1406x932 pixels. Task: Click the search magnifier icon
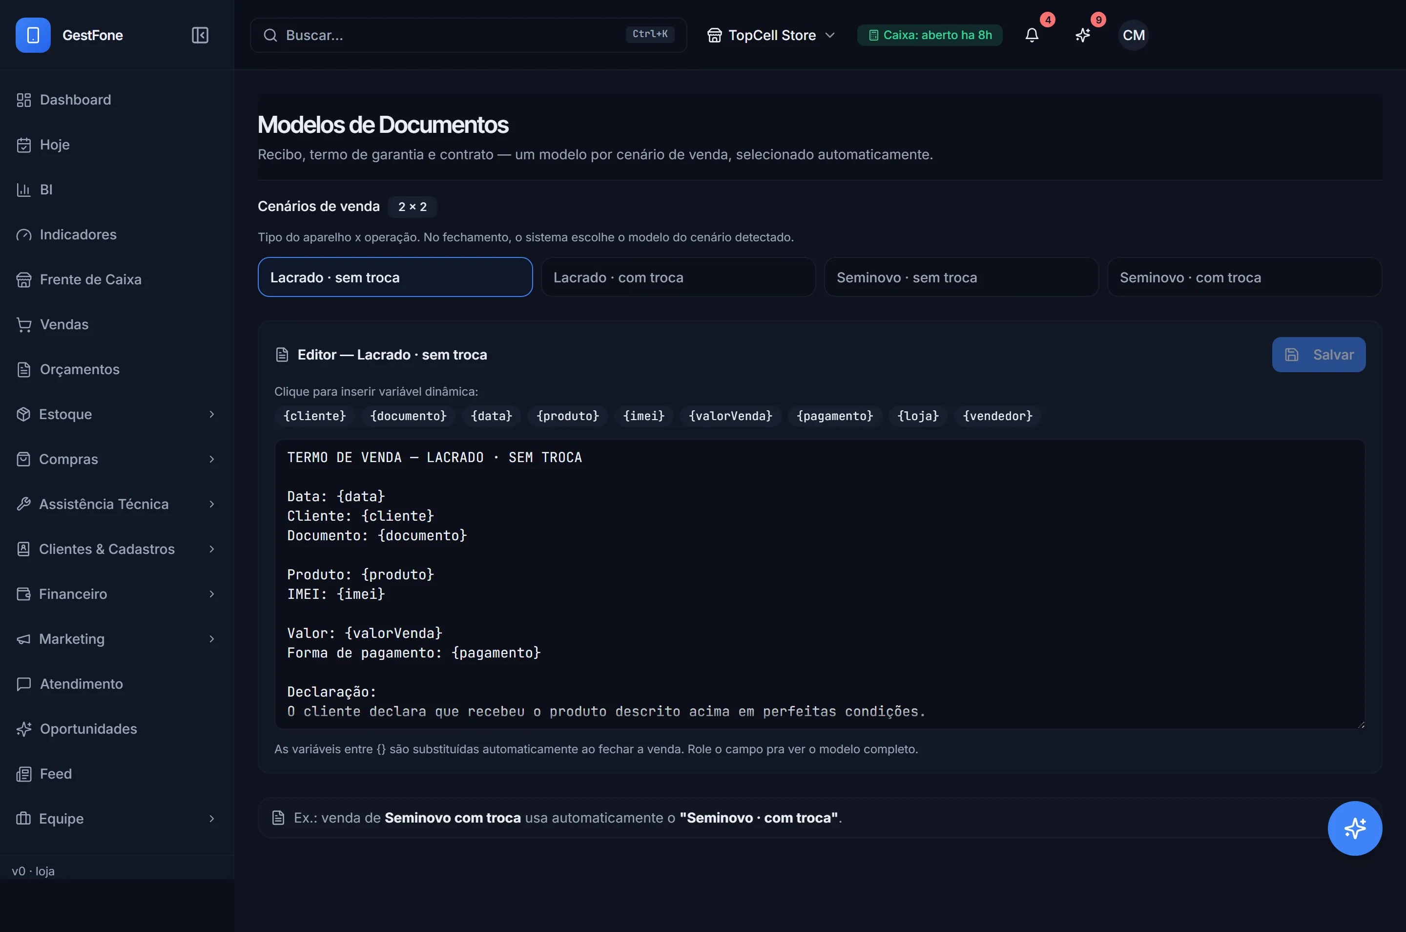pos(270,35)
